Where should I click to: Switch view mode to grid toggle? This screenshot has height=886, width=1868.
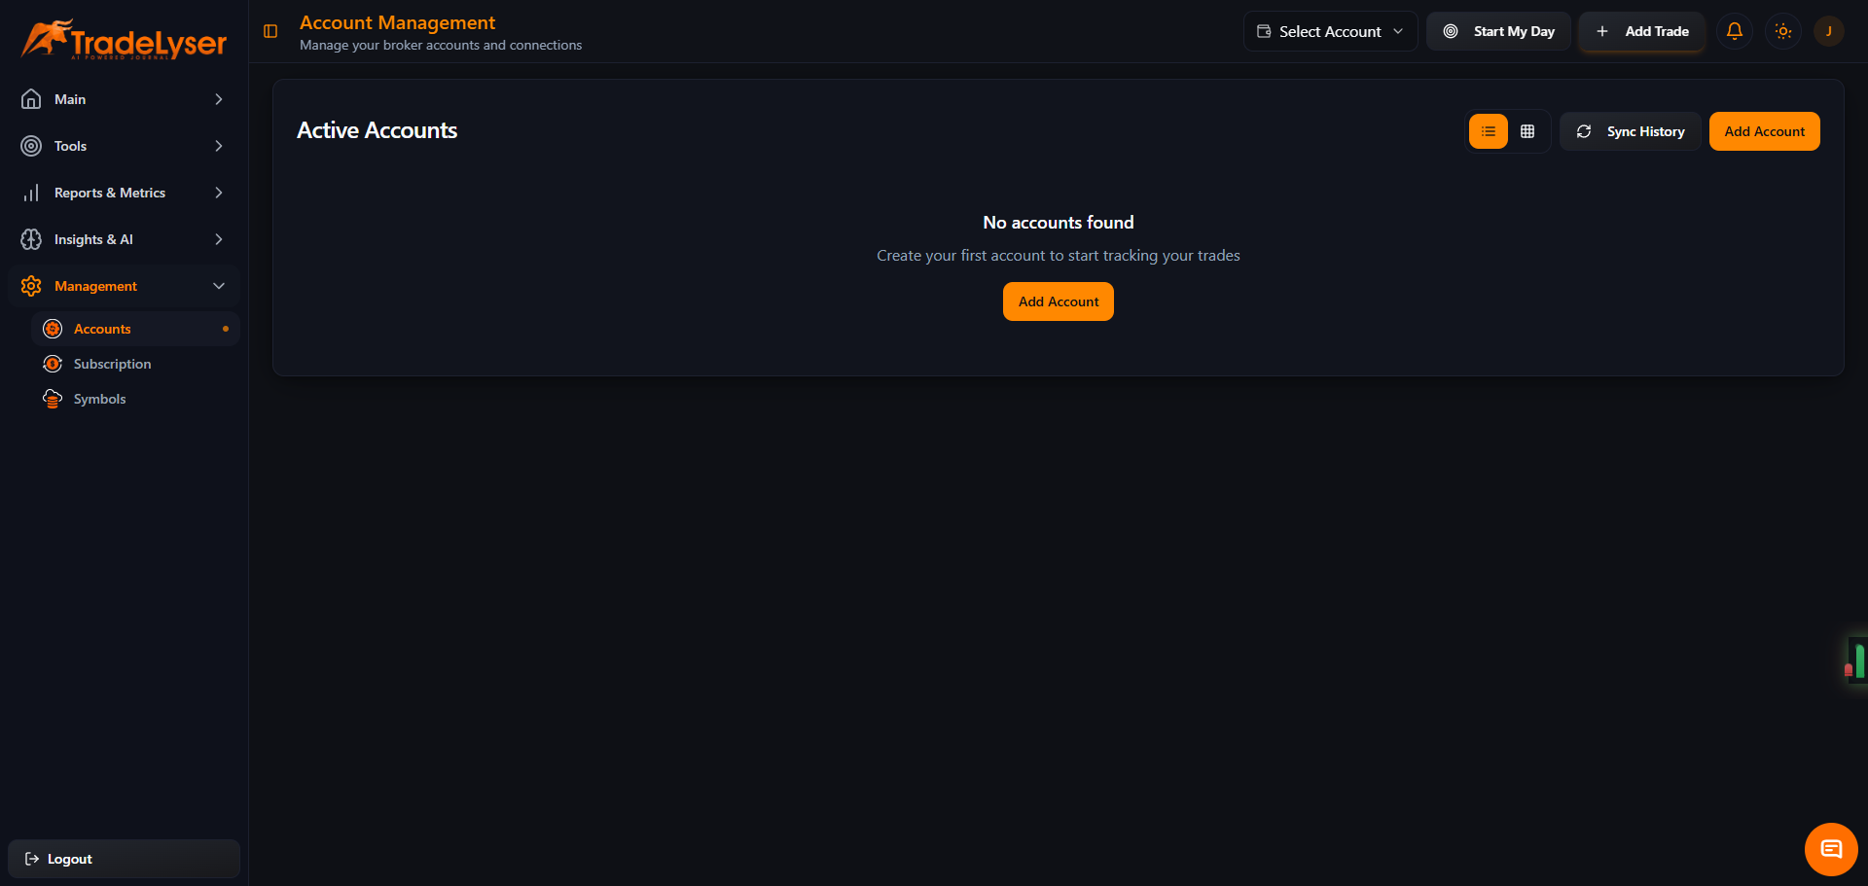pyautogui.click(x=1527, y=131)
